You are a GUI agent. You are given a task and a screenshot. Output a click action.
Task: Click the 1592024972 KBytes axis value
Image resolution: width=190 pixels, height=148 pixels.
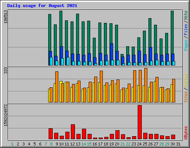point(6,115)
